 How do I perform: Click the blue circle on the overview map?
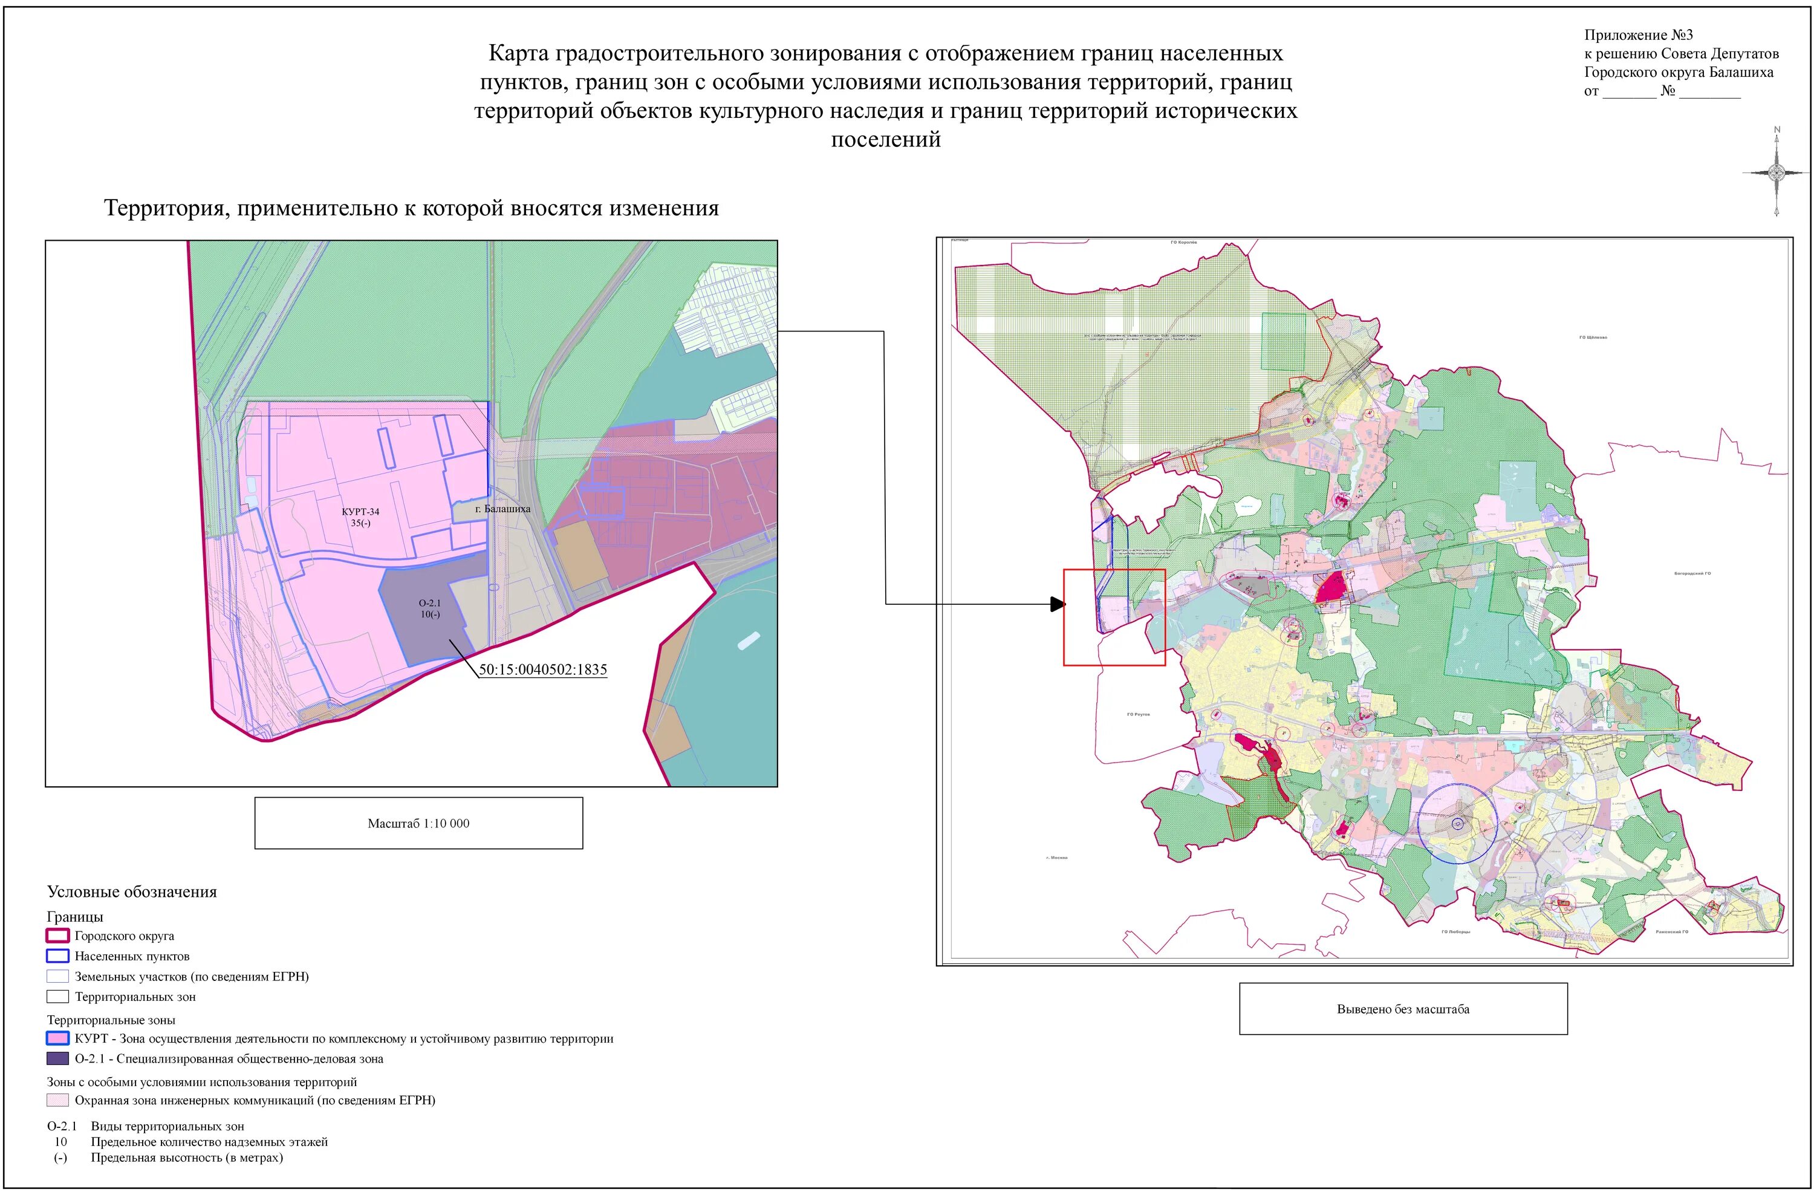pos(1457,823)
